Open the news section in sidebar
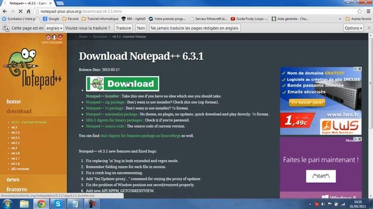 (x=13, y=179)
